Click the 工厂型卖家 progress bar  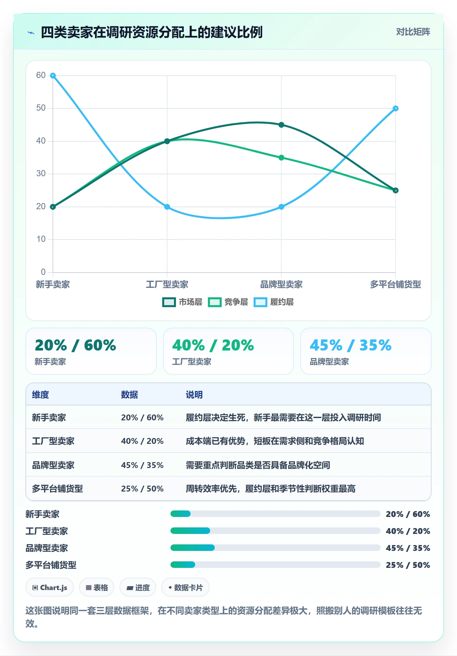pyautogui.click(x=275, y=531)
